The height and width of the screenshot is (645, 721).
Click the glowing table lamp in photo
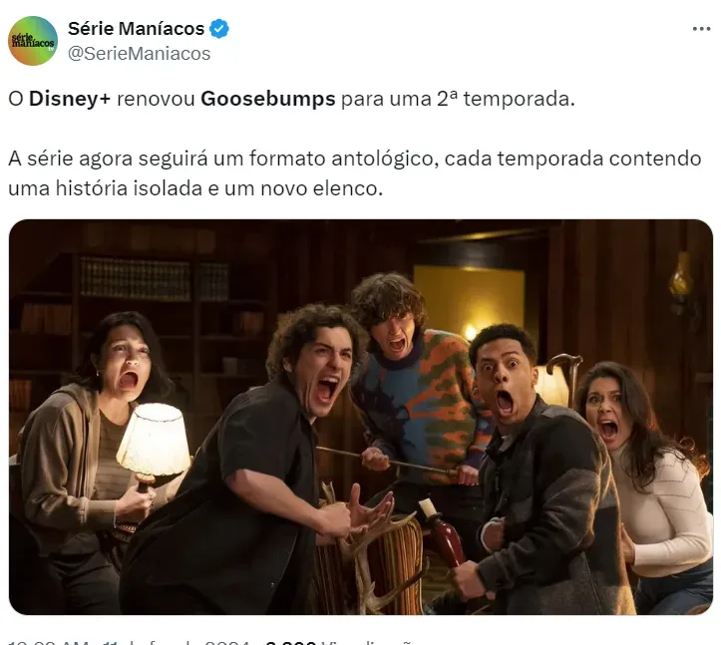[x=153, y=444]
